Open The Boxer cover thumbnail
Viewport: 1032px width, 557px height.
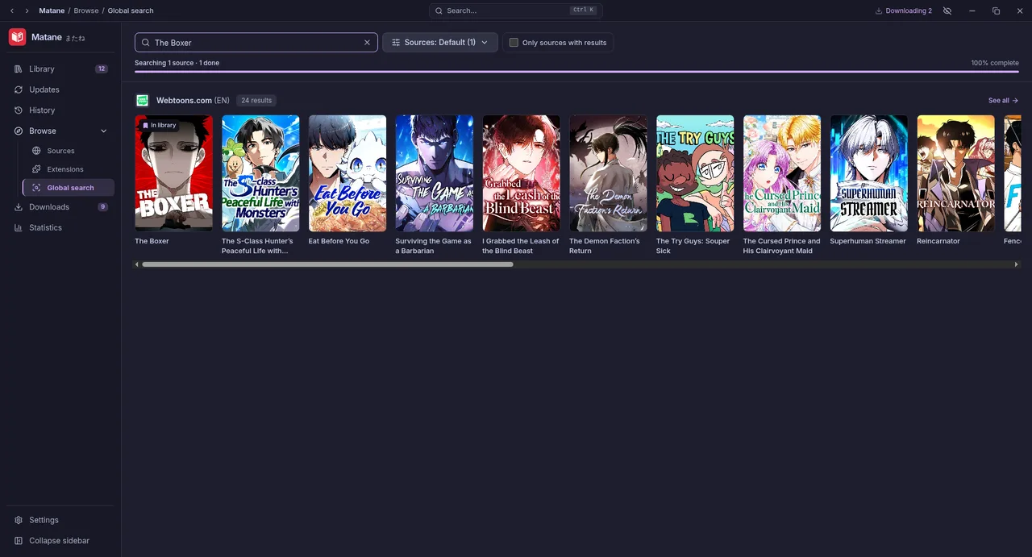tap(174, 173)
